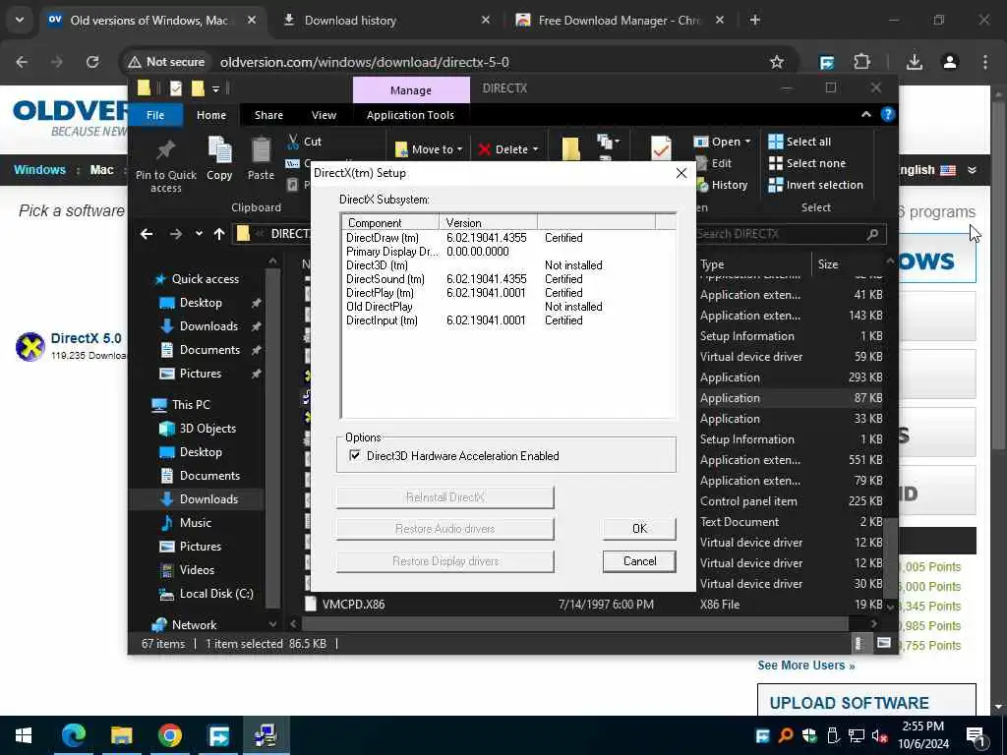Open Chrome three-dot menu
Screen dimensions: 1007x755
(x=985, y=62)
